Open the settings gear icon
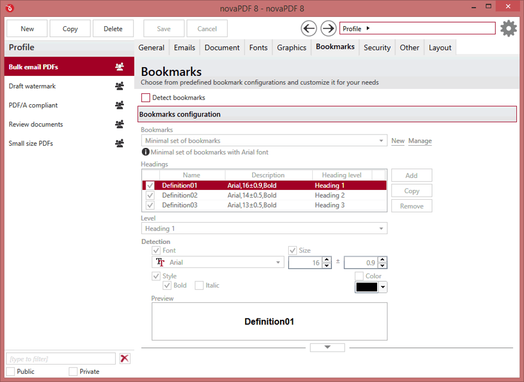 pyautogui.click(x=508, y=28)
